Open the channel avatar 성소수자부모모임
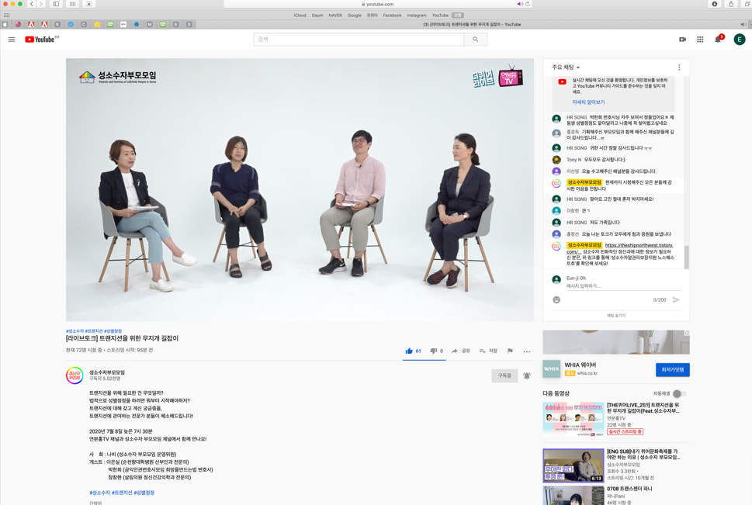 (75, 375)
